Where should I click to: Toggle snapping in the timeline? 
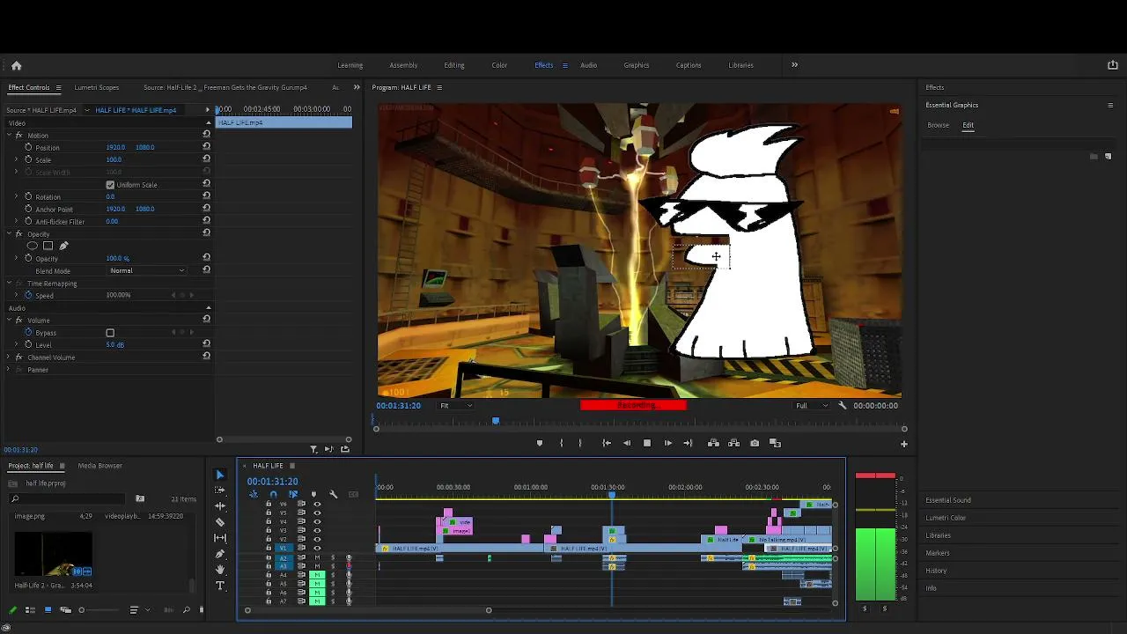point(273,494)
